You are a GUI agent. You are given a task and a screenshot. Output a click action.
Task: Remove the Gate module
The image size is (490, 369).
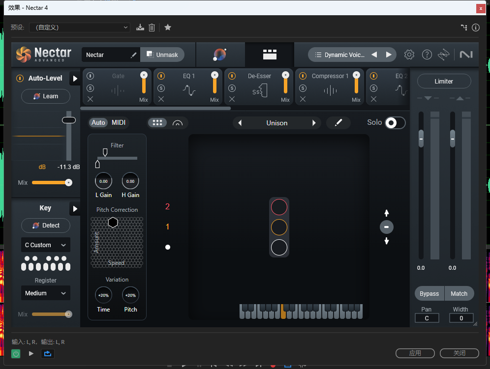tap(91, 99)
